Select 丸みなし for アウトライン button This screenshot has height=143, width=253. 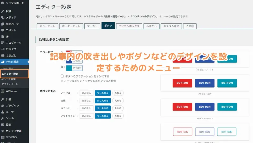[x=86, y=116]
